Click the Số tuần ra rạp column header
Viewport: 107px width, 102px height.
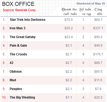(85, 12)
